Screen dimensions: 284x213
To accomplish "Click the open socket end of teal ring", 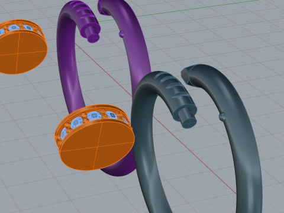I will click(x=185, y=76).
